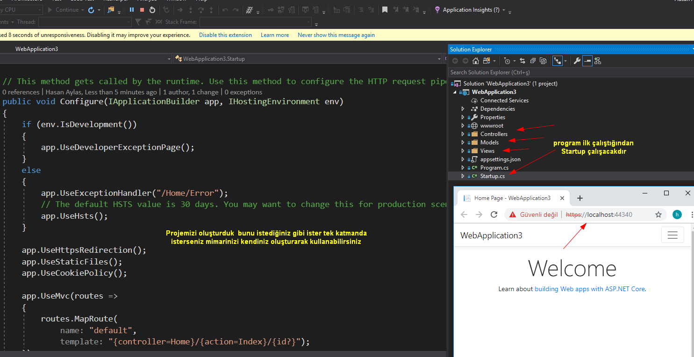The image size is (694, 357).
Task: Open the Application Insights dropdown arrow
Action: point(504,10)
